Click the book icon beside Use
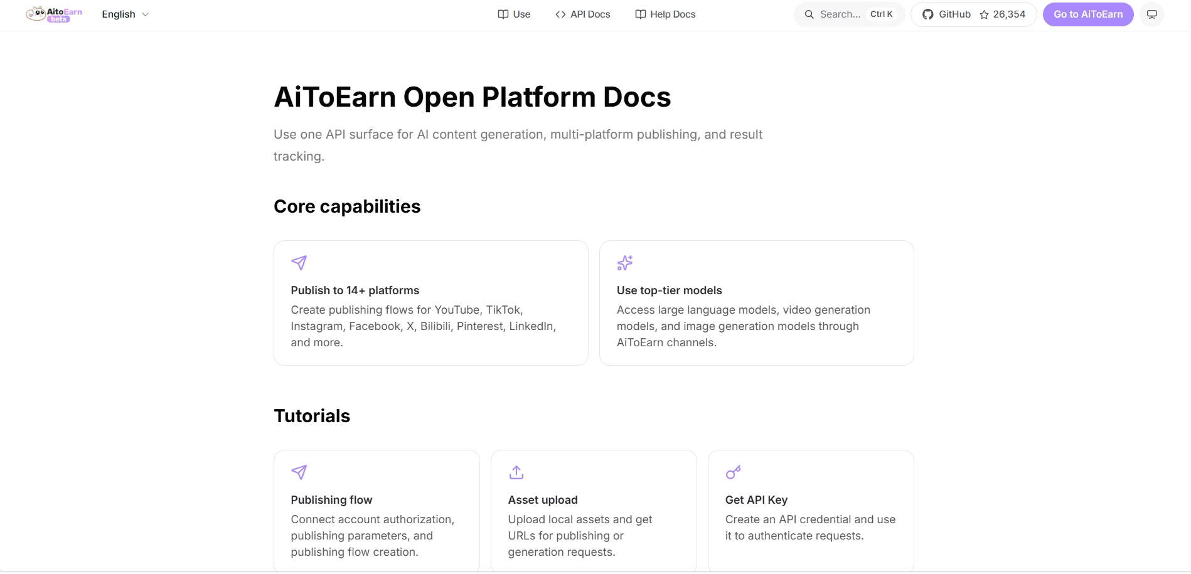This screenshot has height=574, width=1191. click(x=503, y=14)
